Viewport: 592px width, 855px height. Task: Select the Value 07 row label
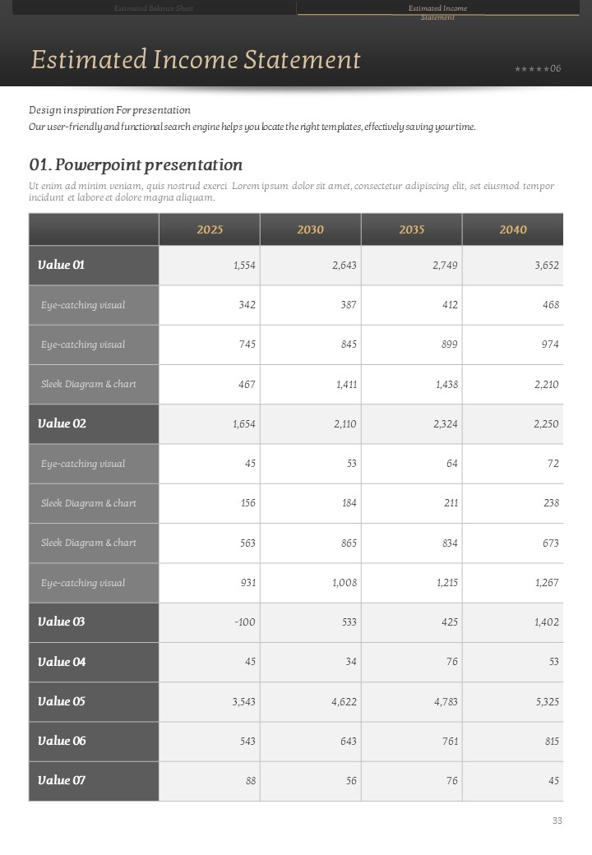coord(62,780)
